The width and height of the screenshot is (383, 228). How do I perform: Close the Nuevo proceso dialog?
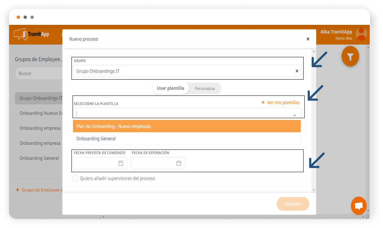308,39
